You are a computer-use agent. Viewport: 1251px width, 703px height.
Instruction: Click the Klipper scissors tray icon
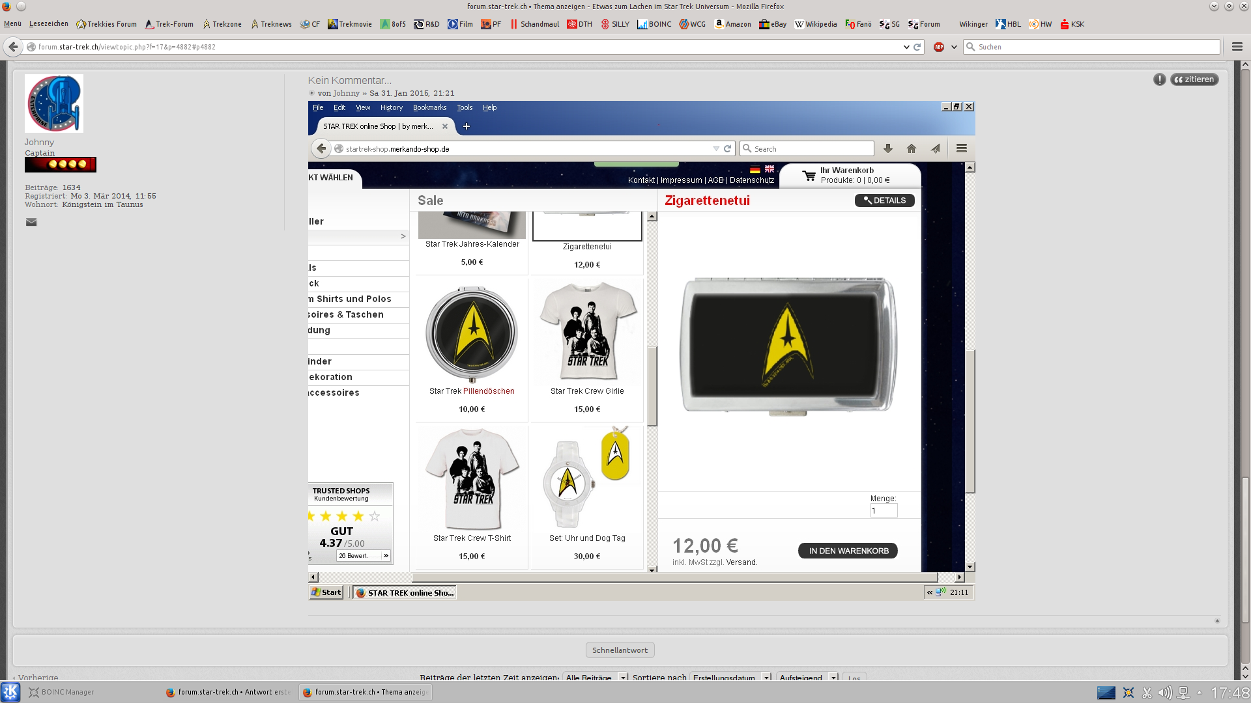[1147, 693]
